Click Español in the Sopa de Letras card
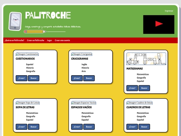Screen dimensions: 181x136 [x=30, y=120]
